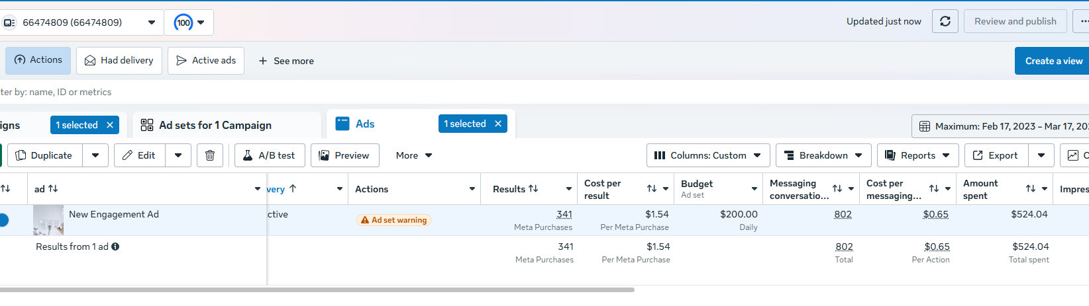Open the Delivery column options caret

(340, 189)
